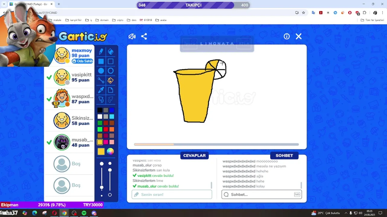This screenshot has width=387, height=217.
Task: Pick the black color swatch
Action: point(100,110)
